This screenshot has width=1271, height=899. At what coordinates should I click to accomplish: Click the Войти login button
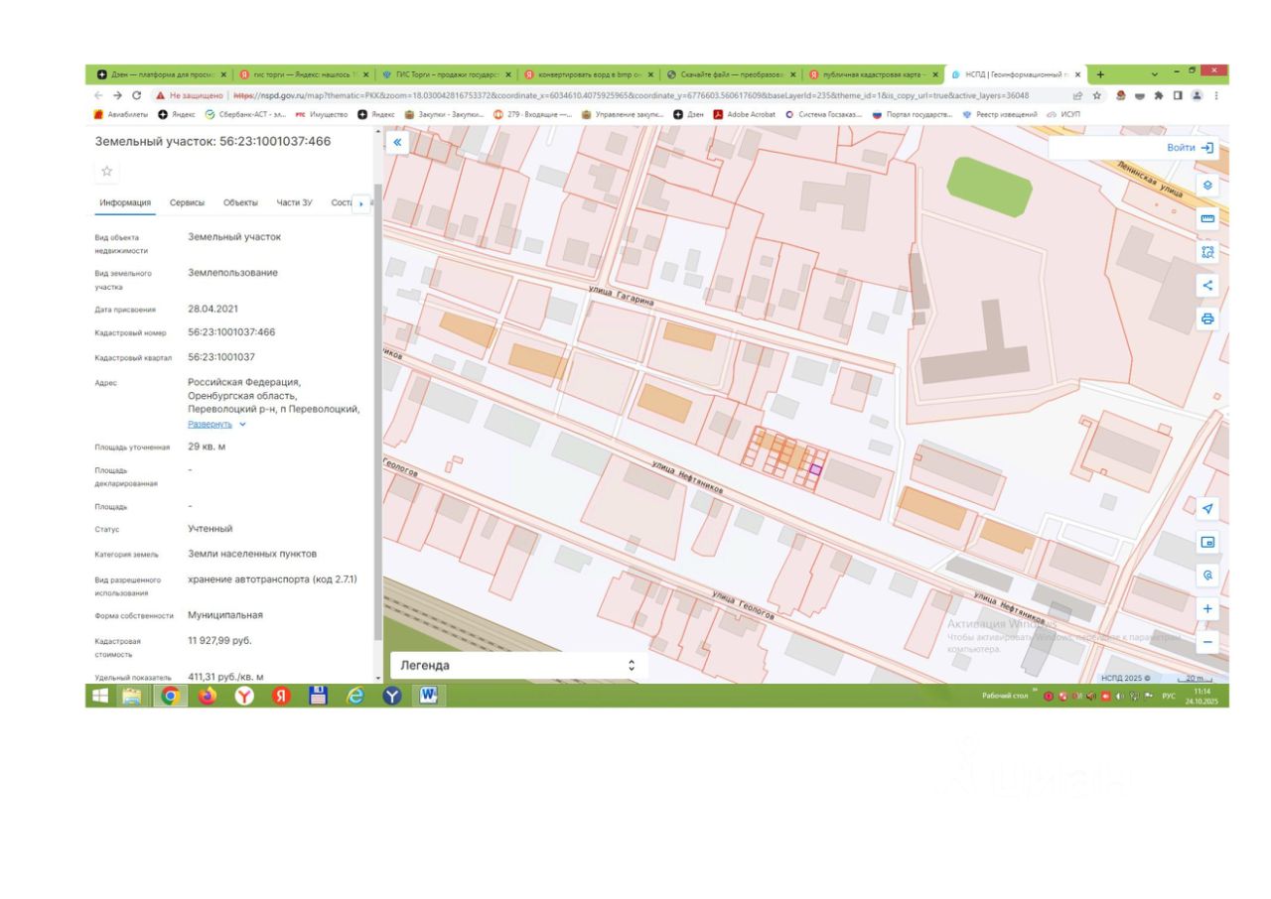tap(1190, 147)
